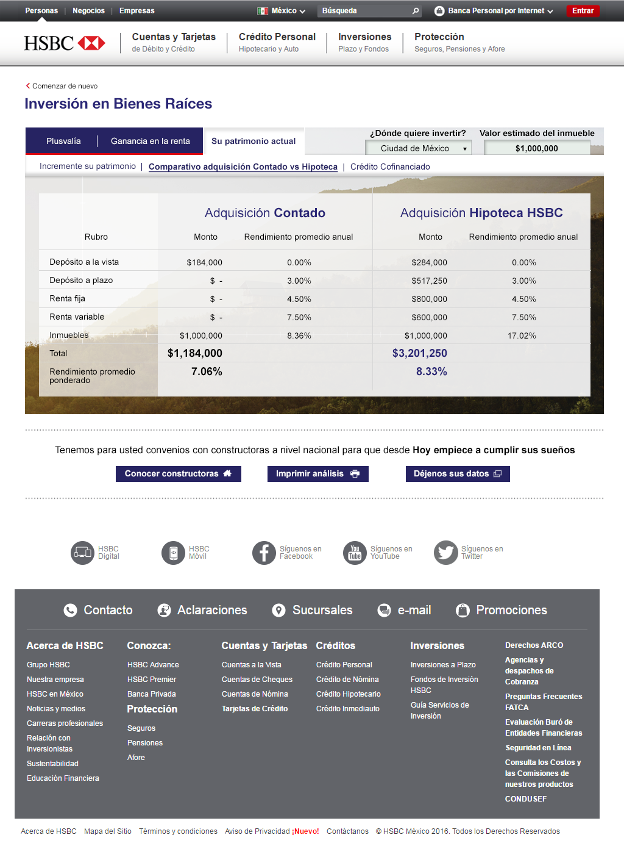624x854 pixels.
Task: Click the HSBC logo
Action: pos(65,43)
